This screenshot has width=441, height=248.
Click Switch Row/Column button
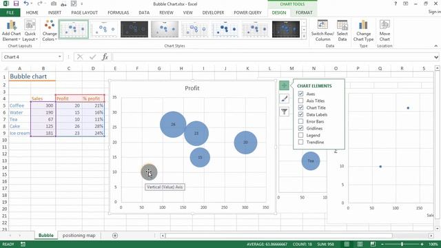point(322,31)
